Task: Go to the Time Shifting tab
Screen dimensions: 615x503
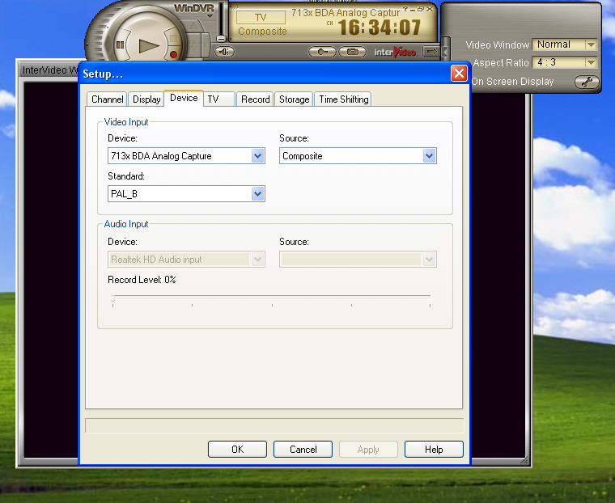Action: tap(344, 99)
